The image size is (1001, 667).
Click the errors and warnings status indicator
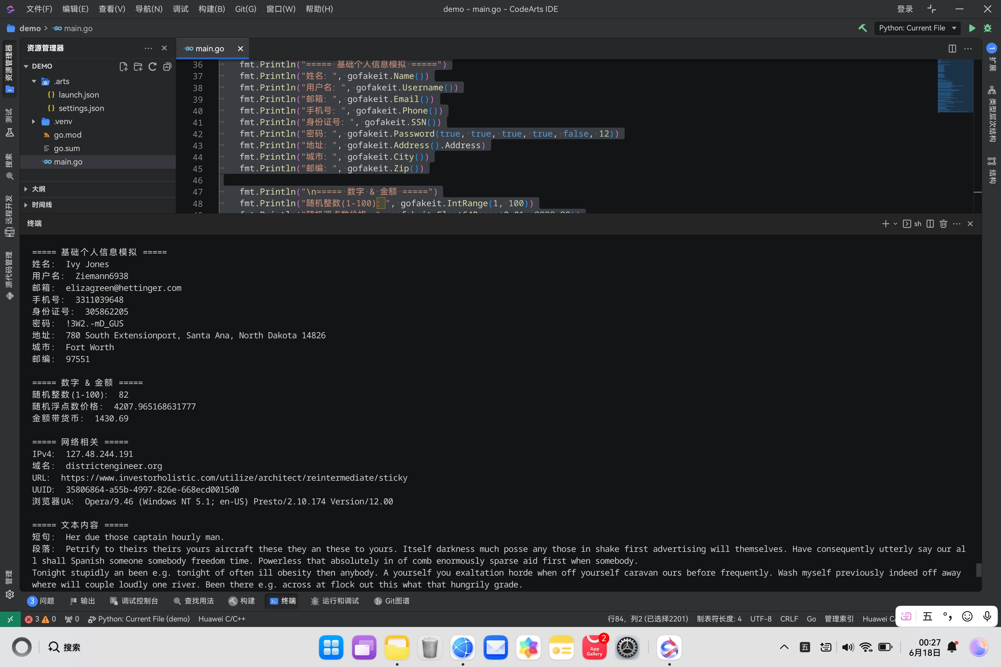(x=41, y=619)
